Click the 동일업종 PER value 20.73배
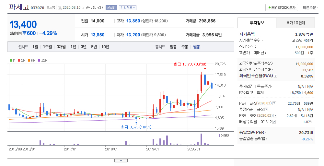The width and height of the screenshot is (324, 166). 306,133
